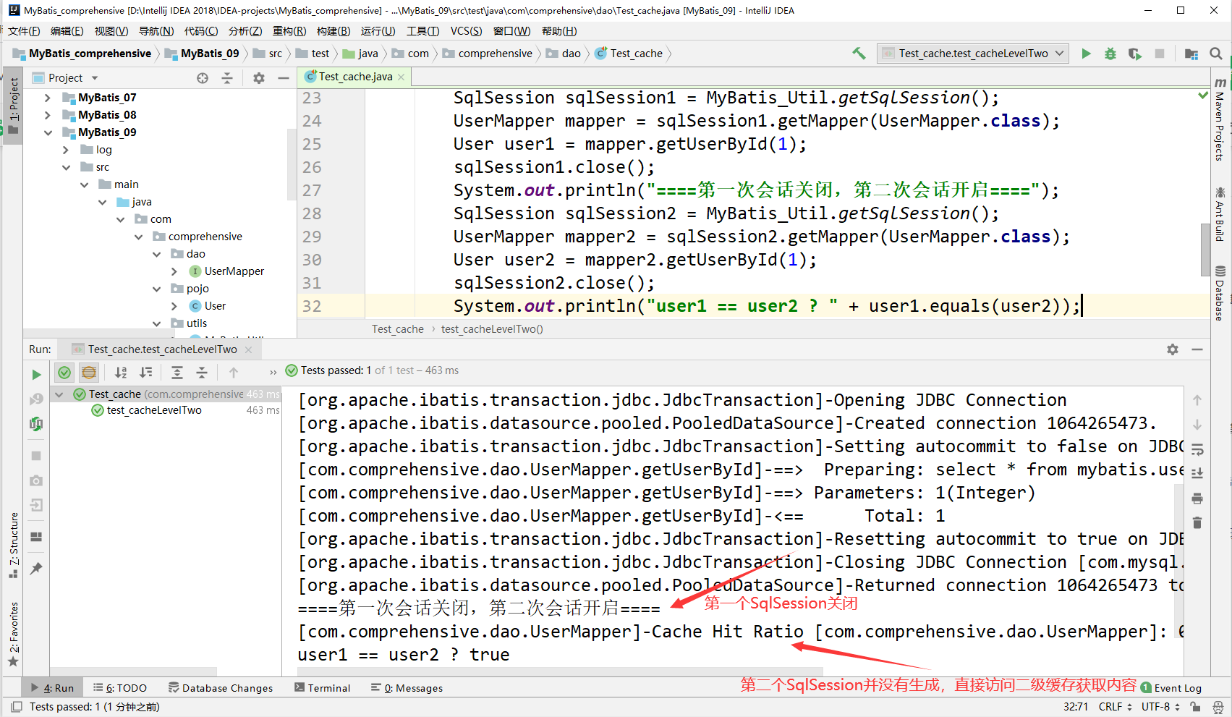Open Search Everywhere magnifier icon
This screenshot has height=717, width=1232.
point(1216,54)
